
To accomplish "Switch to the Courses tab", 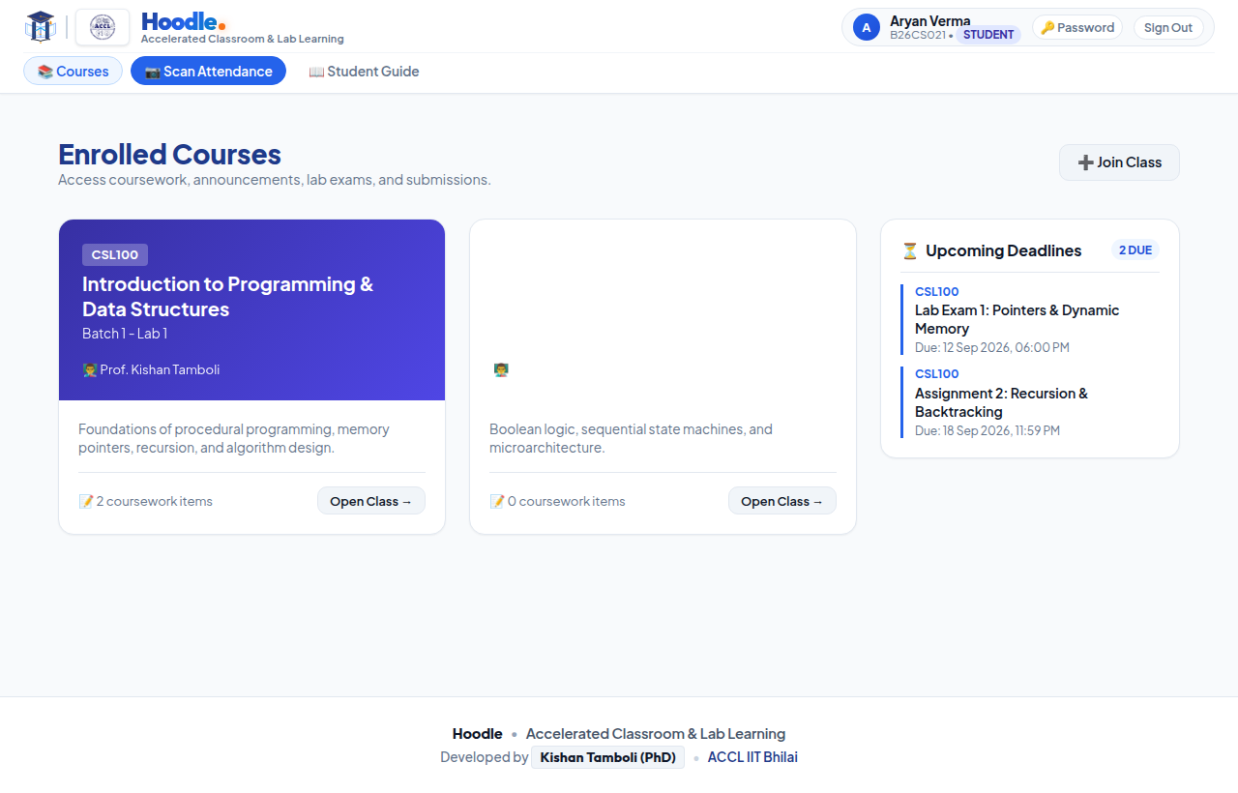I will pos(73,71).
